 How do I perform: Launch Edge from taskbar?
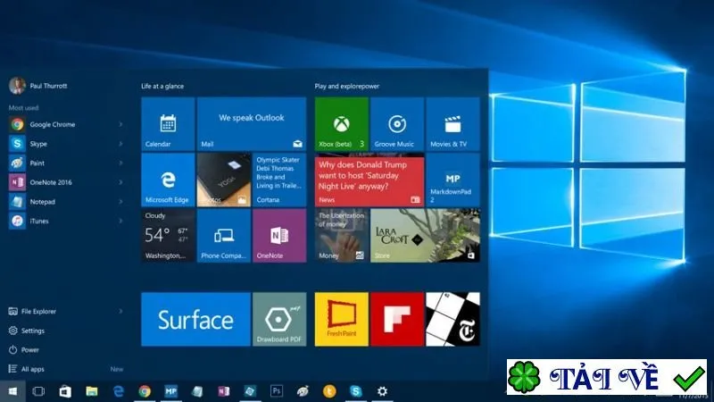coord(119,391)
